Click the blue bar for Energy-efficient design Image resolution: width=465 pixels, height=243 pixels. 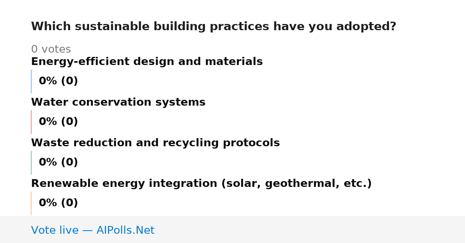pyautogui.click(x=31, y=81)
